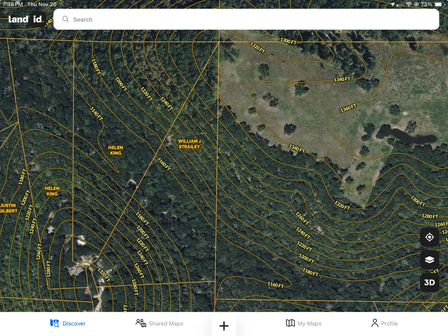Tap the location arrow status icon

(x=393, y=4)
